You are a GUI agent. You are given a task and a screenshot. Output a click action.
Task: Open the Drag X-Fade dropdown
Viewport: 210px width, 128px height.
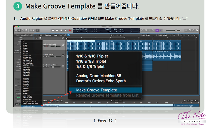pyautogui.click(x=167, y=35)
